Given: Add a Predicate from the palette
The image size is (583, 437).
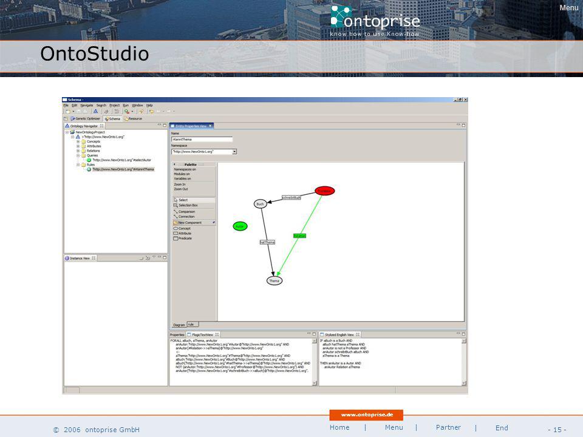Looking at the screenshot, I should [x=183, y=238].
